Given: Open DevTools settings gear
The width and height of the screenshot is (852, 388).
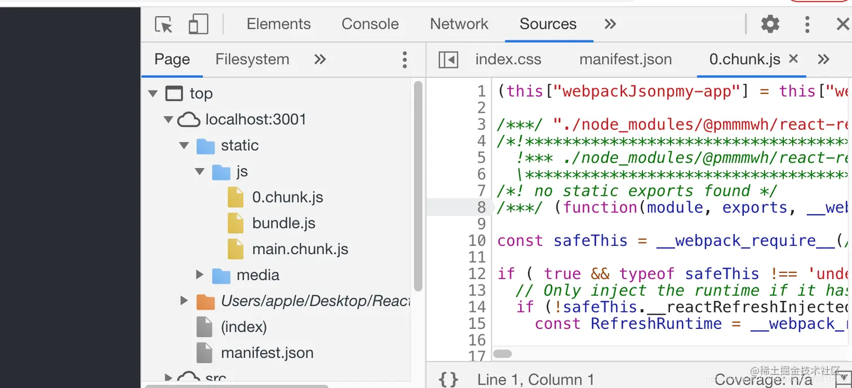Looking at the screenshot, I should (770, 24).
